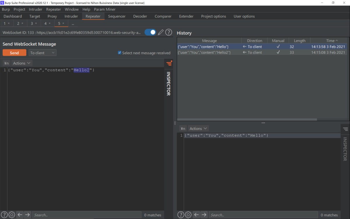Sort history by Length column
This screenshot has height=219, width=350.
pos(300,41)
